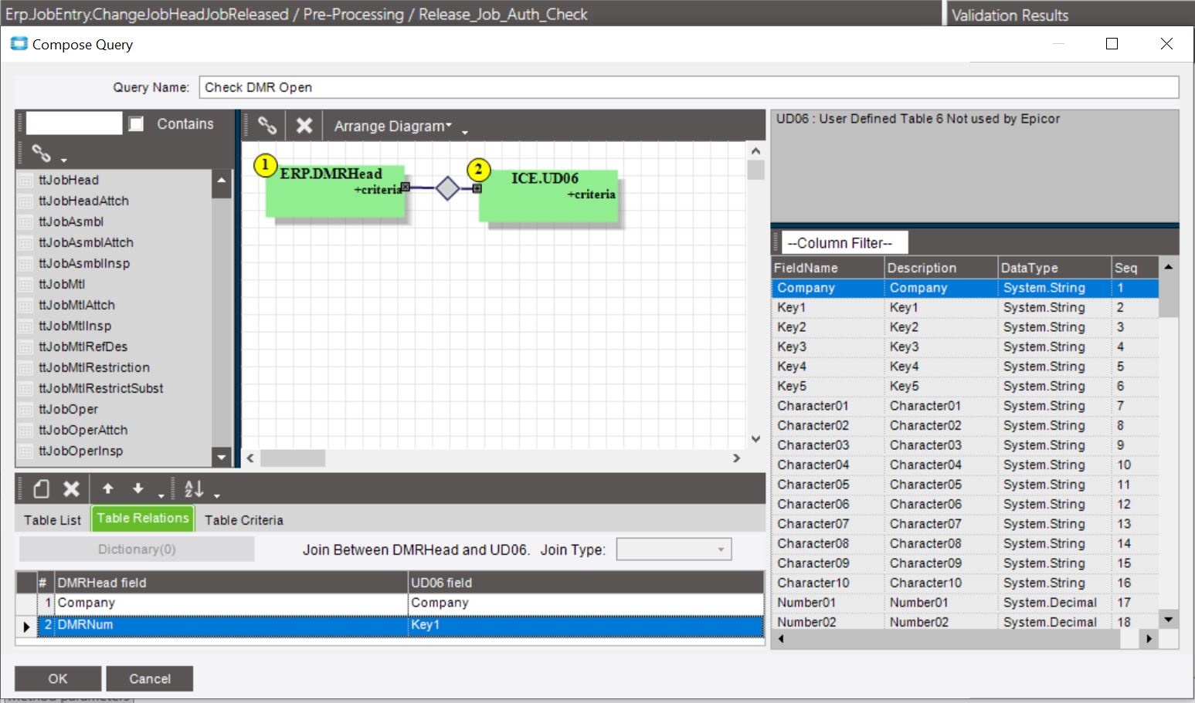Select ttJobOperInsp in the table list
1195x703 pixels.
tap(80, 451)
